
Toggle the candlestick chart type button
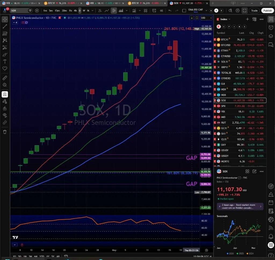(114, 11)
